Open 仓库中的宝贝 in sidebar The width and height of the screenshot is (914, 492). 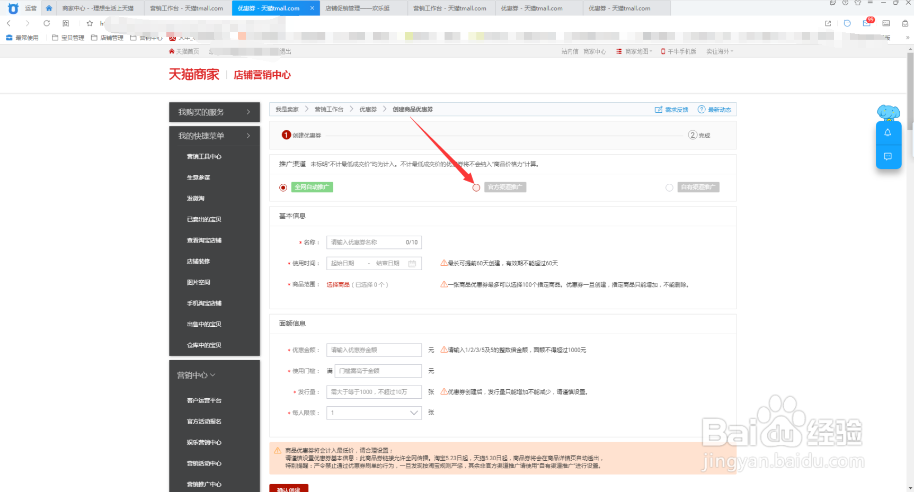[204, 345]
